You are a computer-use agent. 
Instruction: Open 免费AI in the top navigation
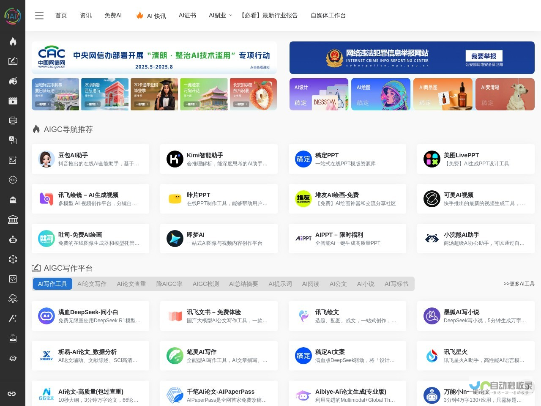[113, 15]
